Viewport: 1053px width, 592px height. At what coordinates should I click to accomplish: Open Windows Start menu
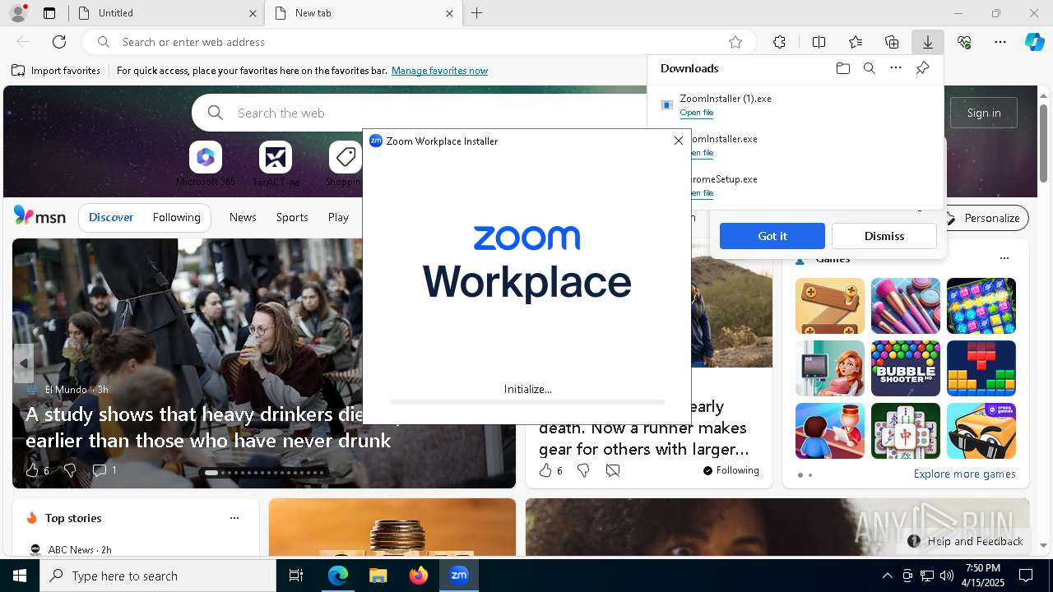pyautogui.click(x=20, y=576)
